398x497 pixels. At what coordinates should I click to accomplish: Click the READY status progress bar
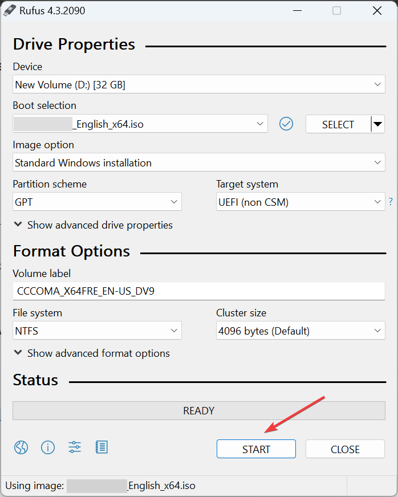pos(199,411)
